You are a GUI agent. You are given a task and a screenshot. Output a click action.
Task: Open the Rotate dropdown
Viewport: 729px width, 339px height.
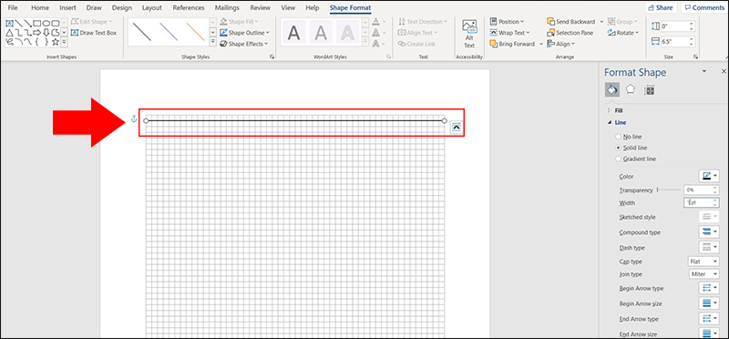point(623,33)
